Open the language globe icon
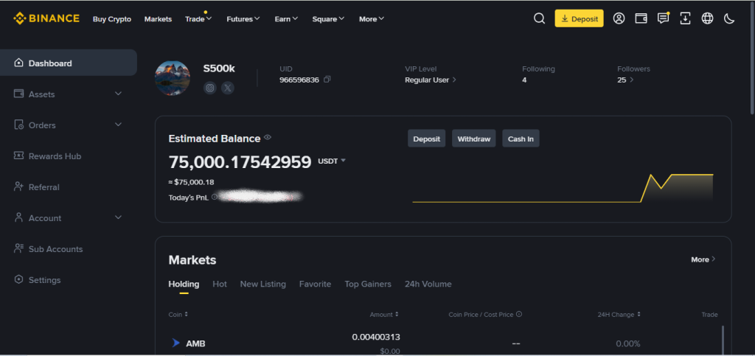 pyautogui.click(x=707, y=18)
